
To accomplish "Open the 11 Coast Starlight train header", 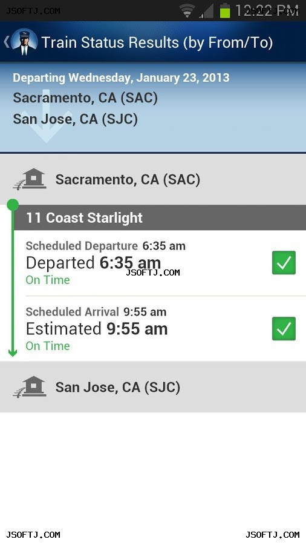I will (x=160, y=217).
